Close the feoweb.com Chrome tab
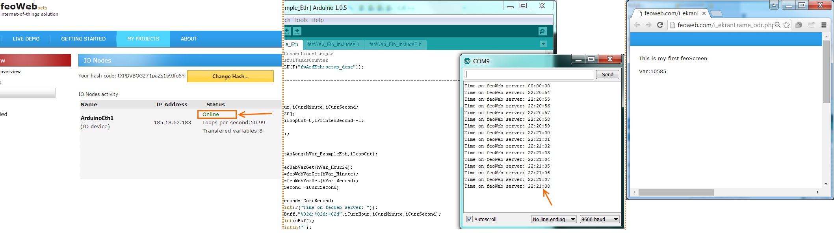The image size is (834, 238). tap(704, 13)
